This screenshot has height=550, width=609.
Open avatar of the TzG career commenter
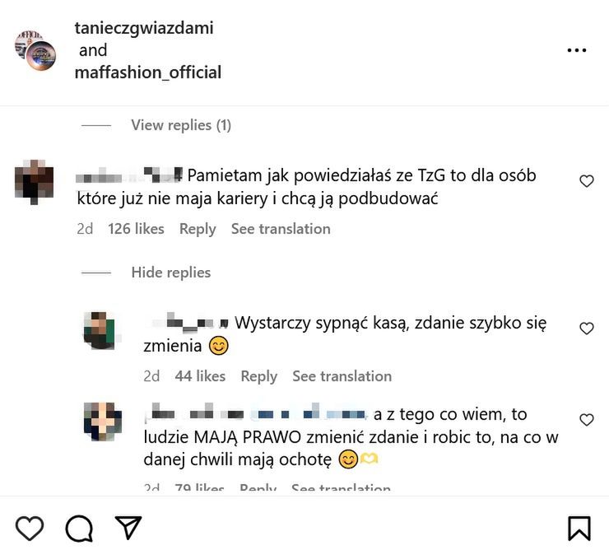(x=35, y=180)
